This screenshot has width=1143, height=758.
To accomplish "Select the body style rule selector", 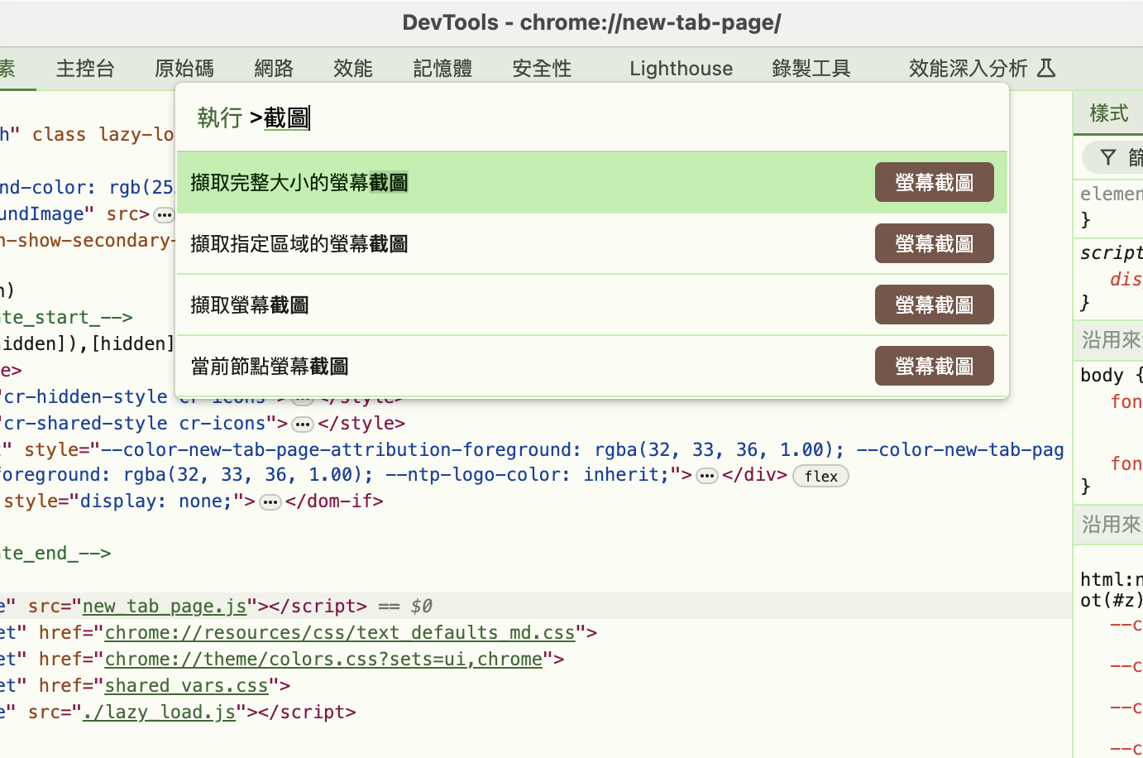I will tap(1102, 375).
